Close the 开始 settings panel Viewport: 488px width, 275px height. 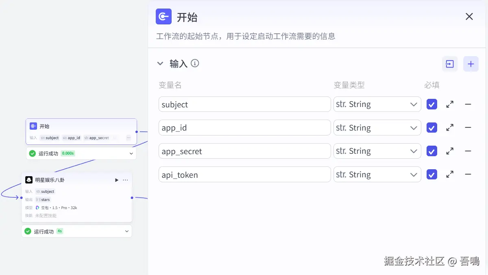tap(469, 17)
